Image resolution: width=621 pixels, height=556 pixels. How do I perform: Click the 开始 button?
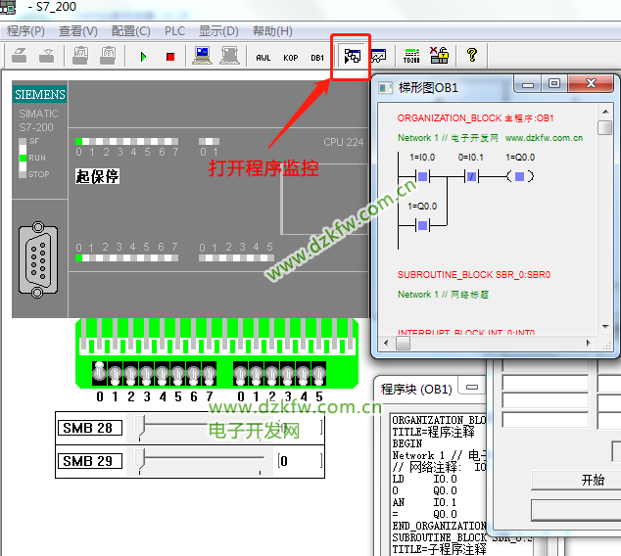[593, 480]
